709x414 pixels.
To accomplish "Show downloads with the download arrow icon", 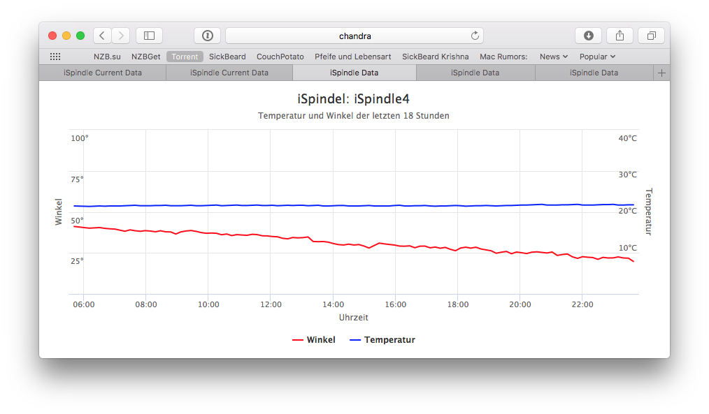I will [588, 36].
